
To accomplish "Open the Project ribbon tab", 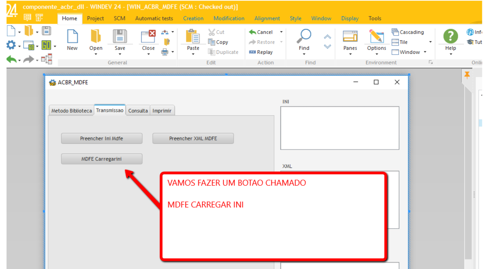I will pos(95,18).
